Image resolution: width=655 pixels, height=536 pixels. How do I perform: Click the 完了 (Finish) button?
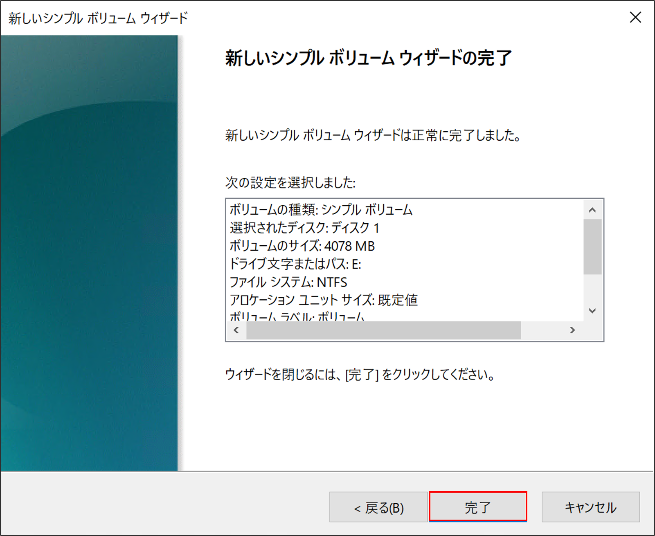pos(478,507)
